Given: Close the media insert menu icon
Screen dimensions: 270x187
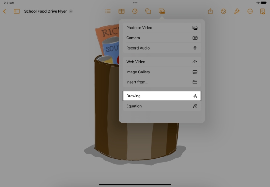Looking at the screenshot, I should (x=162, y=11).
